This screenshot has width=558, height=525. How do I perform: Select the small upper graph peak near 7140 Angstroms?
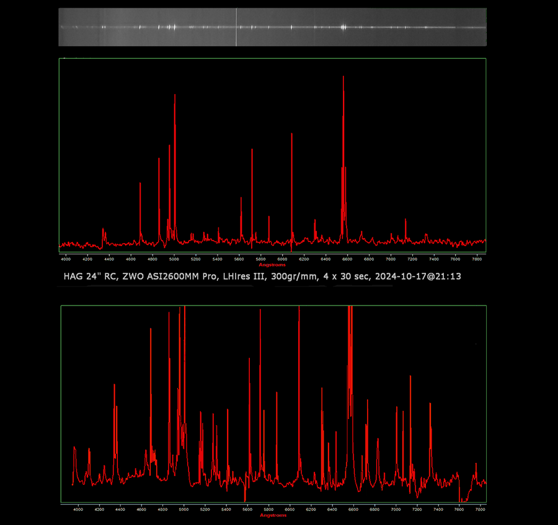(x=405, y=220)
